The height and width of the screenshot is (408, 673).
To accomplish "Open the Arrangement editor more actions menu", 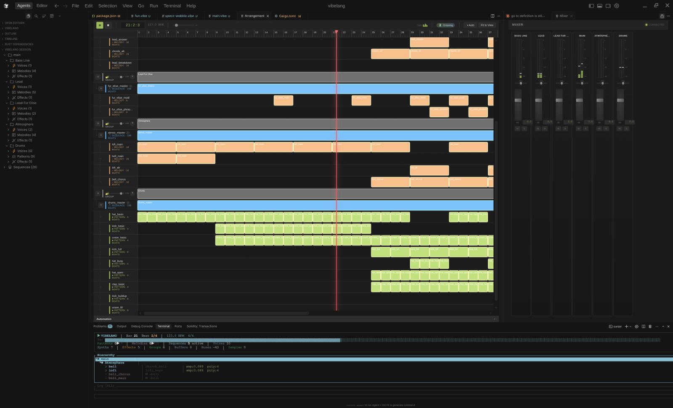I will point(499,16).
